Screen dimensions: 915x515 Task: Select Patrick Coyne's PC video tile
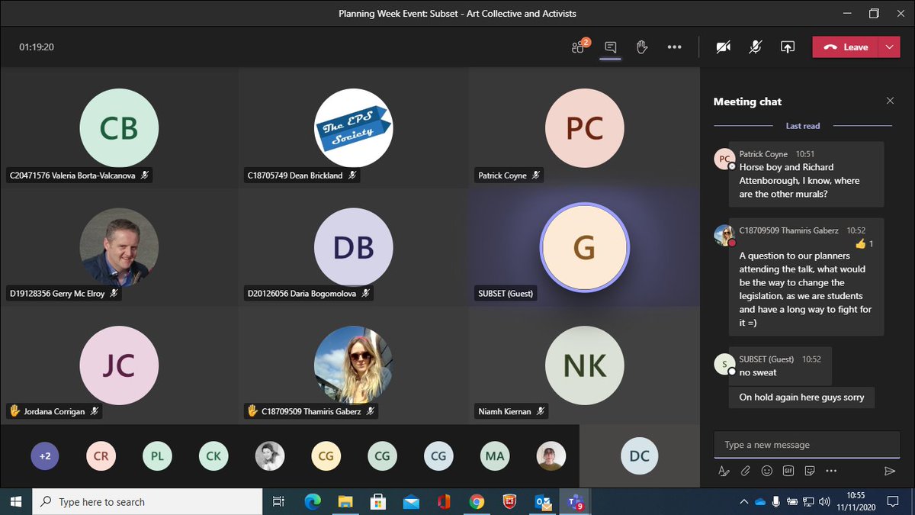tap(584, 127)
